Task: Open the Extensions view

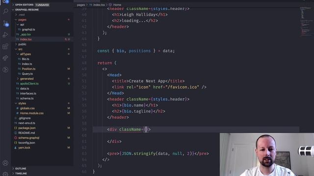Action: pyautogui.click(x=5, y=46)
